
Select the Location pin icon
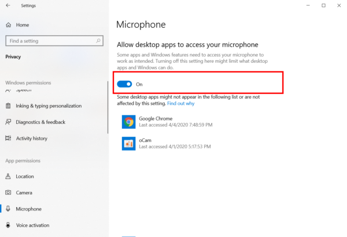[x=9, y=176]
